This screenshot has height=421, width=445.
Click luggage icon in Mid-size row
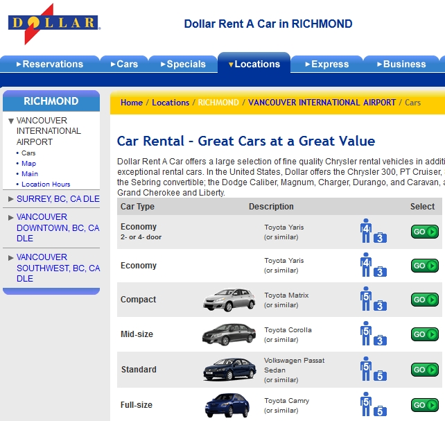[380, 340]
